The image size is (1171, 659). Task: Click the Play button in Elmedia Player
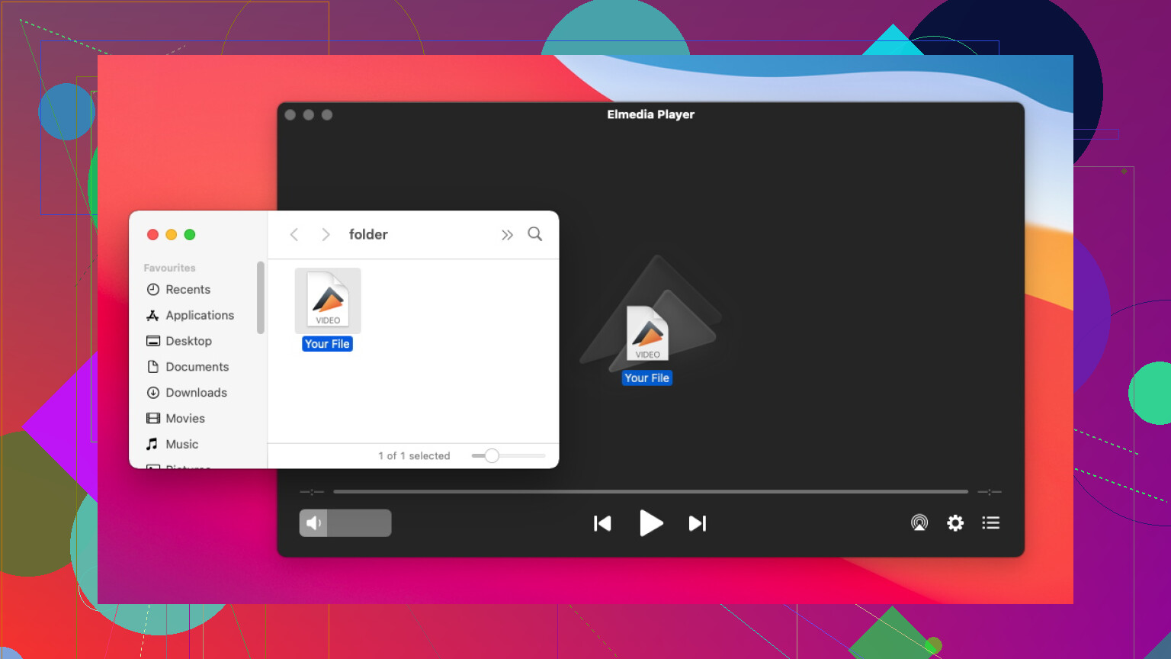coord(650,523)
